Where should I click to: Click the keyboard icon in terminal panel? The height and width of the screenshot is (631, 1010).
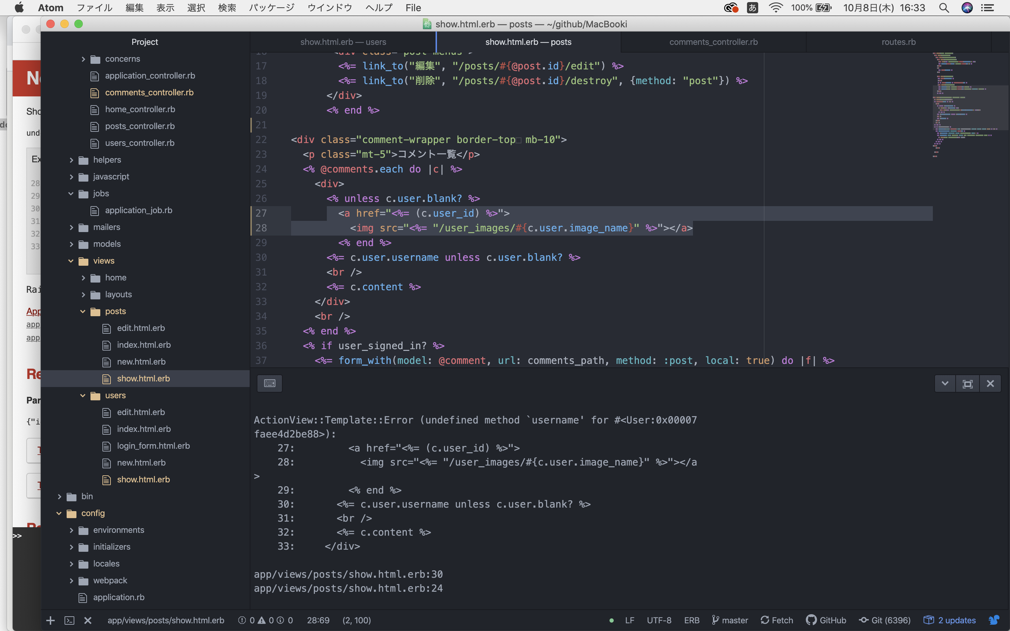pos(270,383)
